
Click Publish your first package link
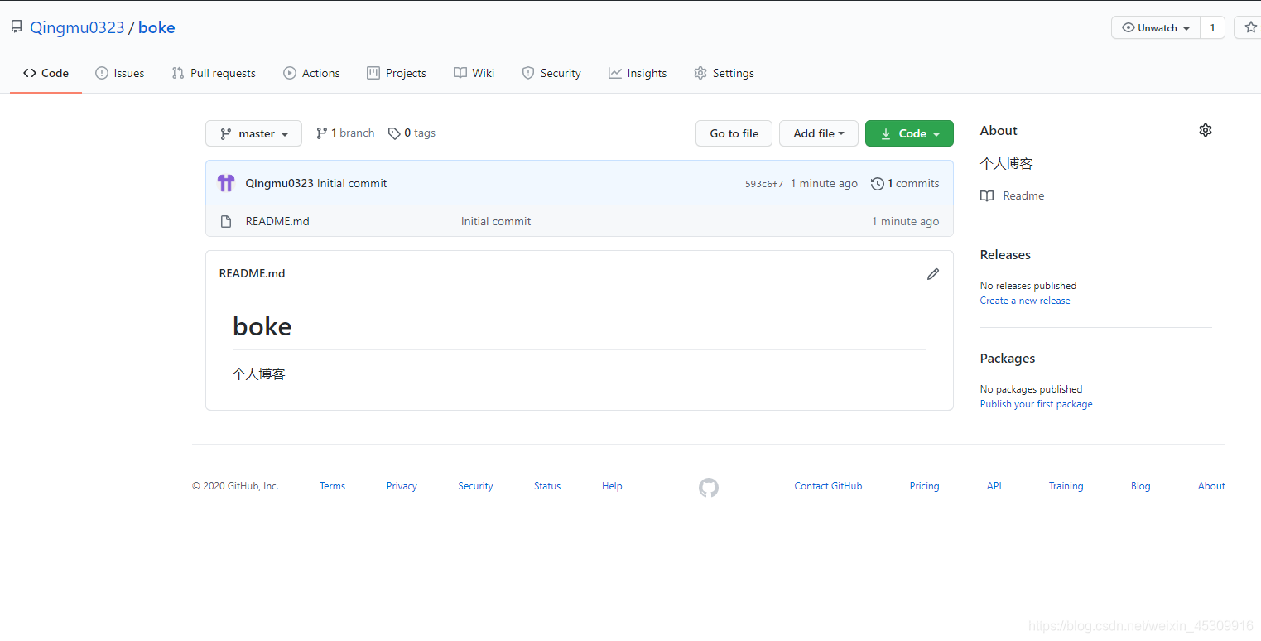(x=1037, y=404)
